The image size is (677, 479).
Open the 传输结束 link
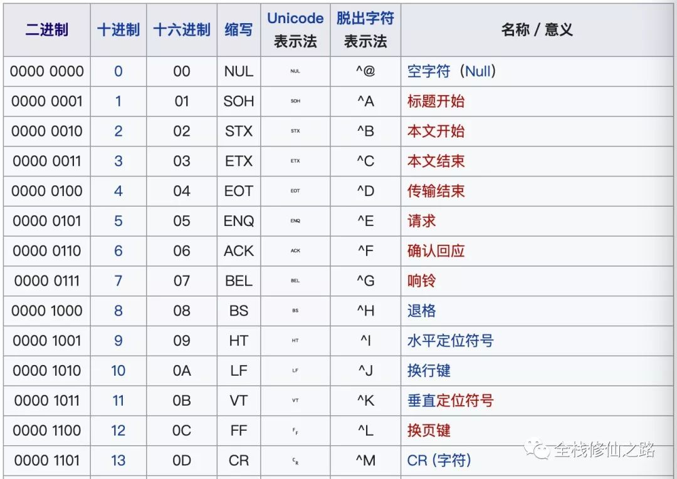[436, 190]
